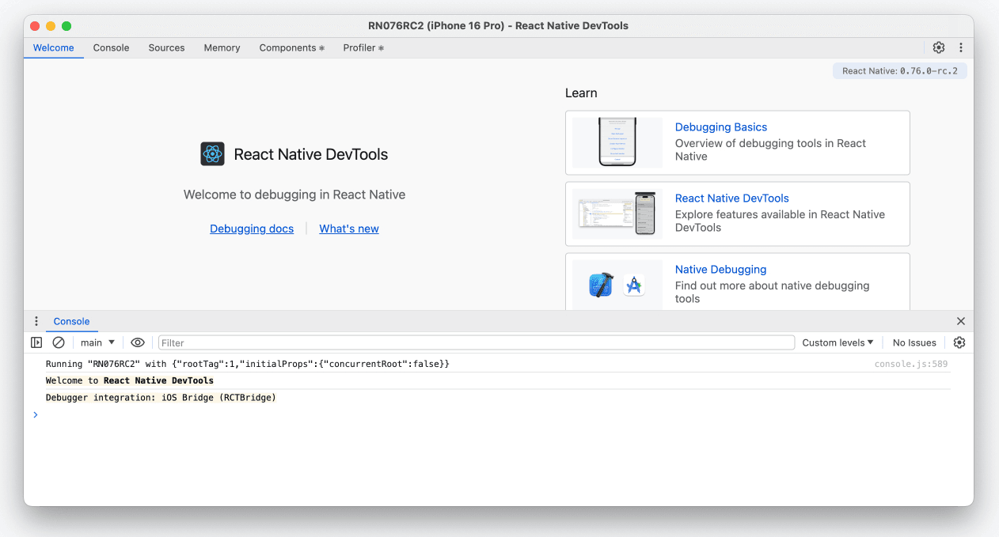999x537 pixels.
Task: Click the console prompt chevron
Action: click(35, 414)
